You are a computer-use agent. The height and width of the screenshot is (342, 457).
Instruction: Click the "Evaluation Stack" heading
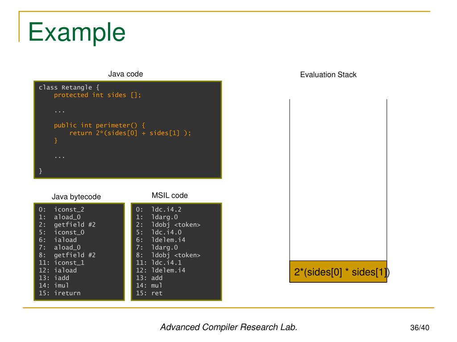point(328,75)
